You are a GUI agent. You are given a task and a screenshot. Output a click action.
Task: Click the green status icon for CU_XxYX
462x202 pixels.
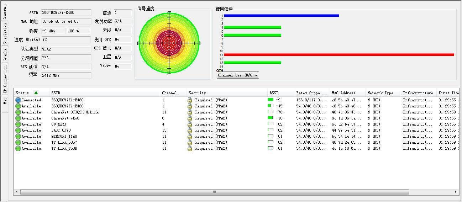tap(18, 124)
